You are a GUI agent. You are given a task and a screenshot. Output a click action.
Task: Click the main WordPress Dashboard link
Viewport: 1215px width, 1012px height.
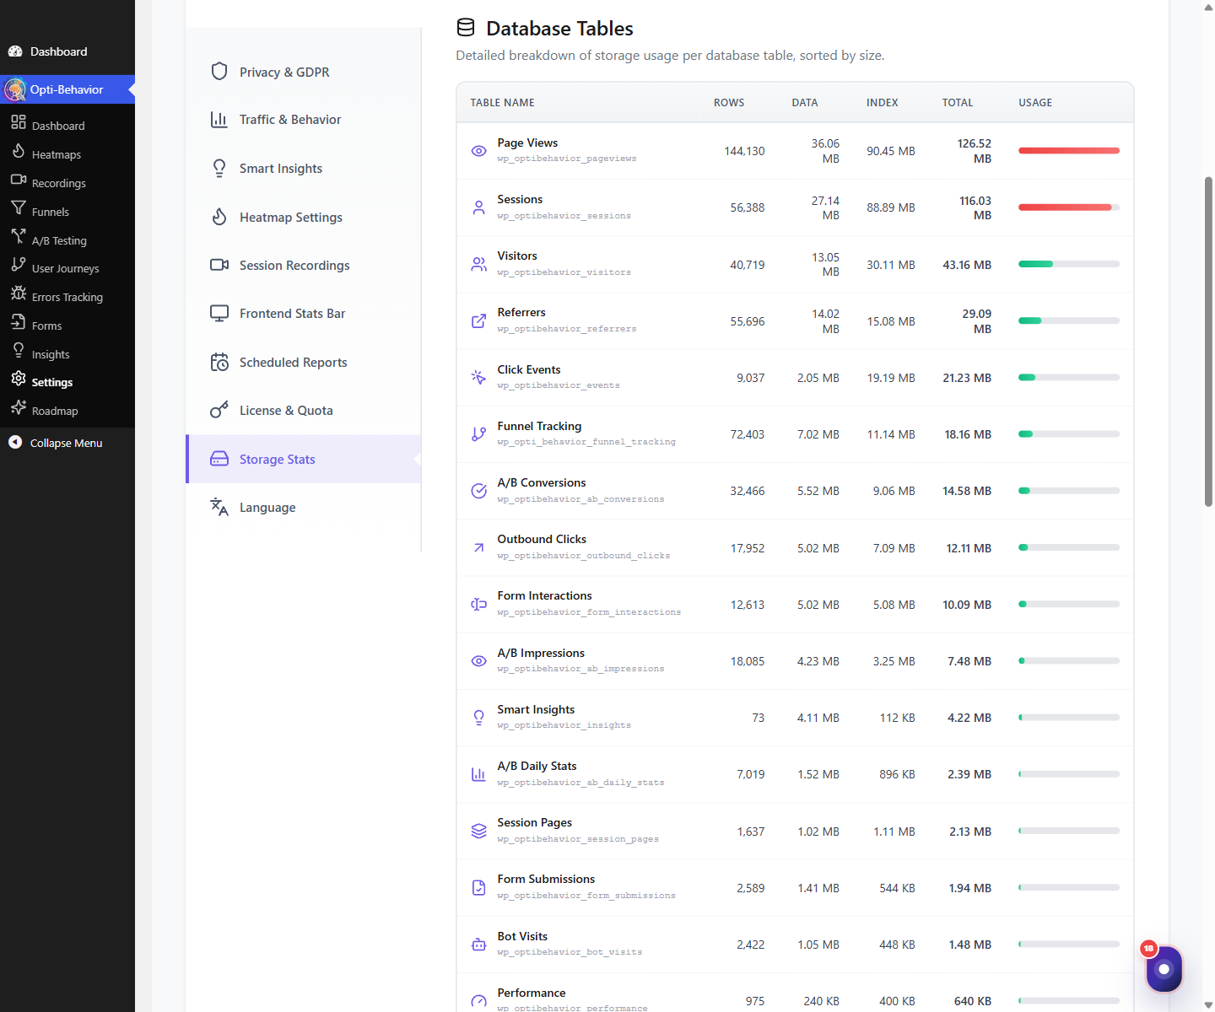coord(59,51)
